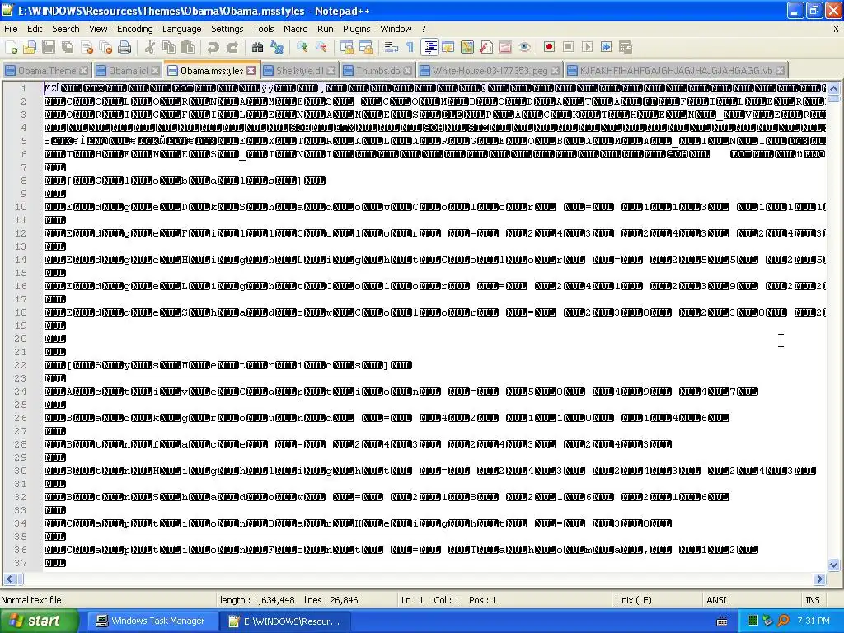Viewport: 844px width, 633px height.
Task: Click the Function List icon
Action: pos(486,47)
